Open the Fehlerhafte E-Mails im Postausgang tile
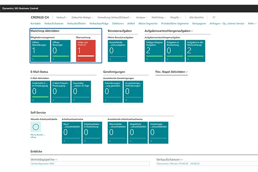This screenshot has width=258, height=172. [x=40, y=92]
